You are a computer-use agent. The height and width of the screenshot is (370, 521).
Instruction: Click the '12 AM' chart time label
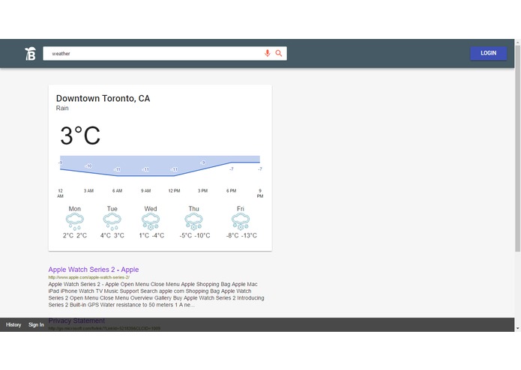click(60, 193)
